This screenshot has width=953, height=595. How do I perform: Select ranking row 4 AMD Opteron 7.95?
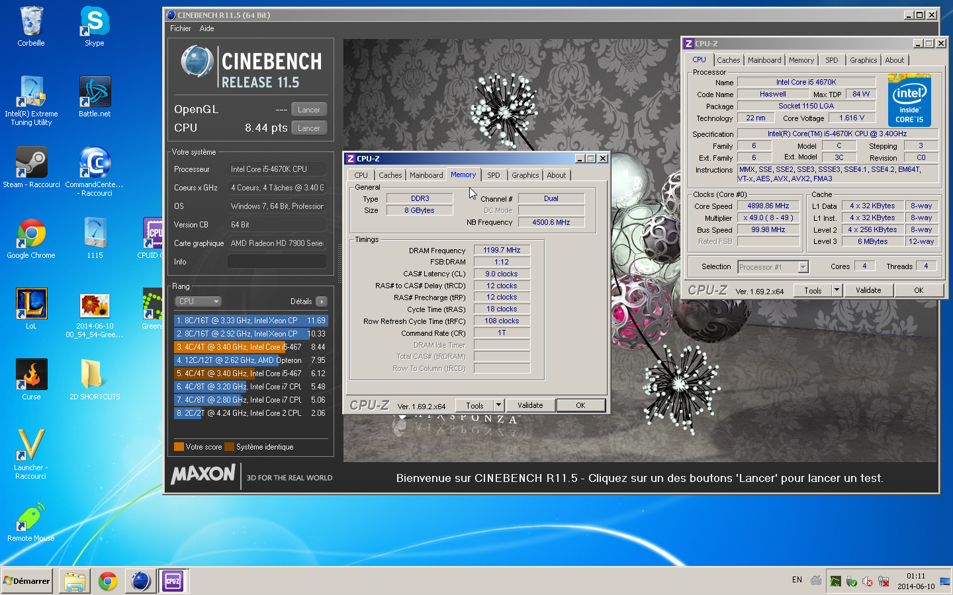pyautogui.click(x=251, y=360)
